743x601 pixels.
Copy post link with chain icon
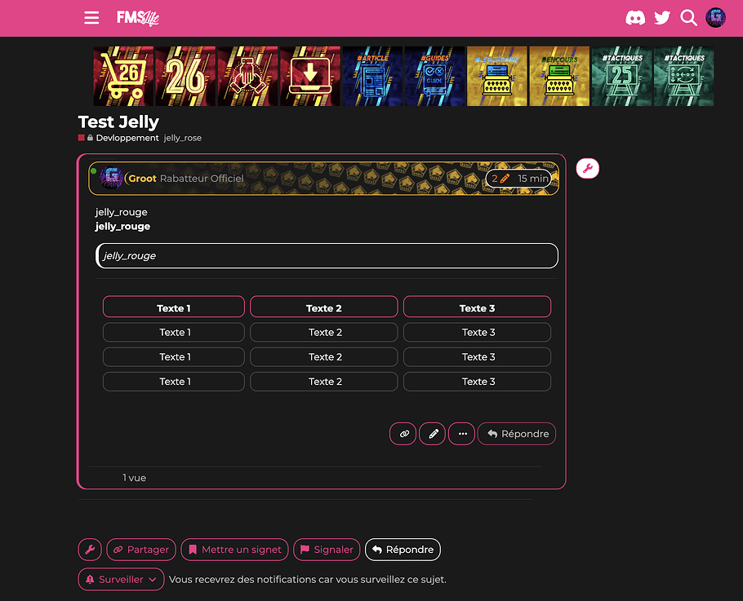click(403, 434)
